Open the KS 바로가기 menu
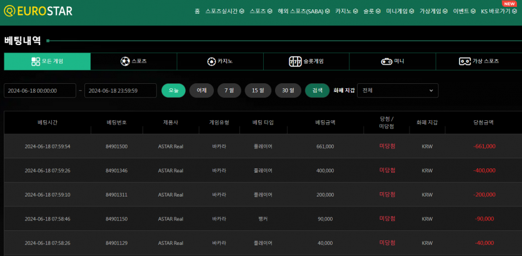522x256 pixels. coord(499,11)
